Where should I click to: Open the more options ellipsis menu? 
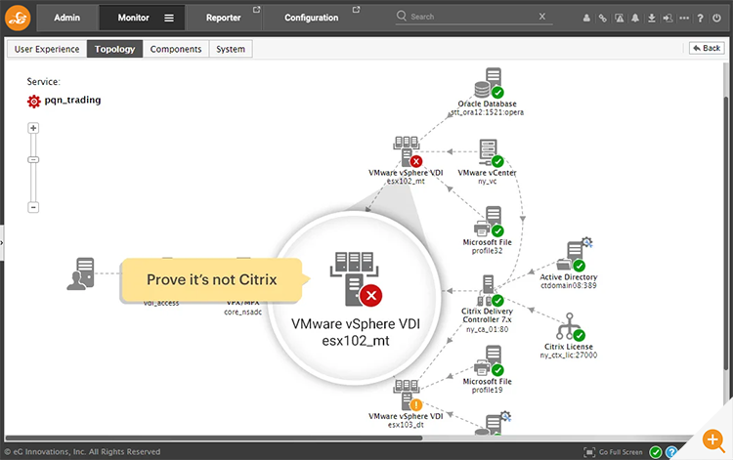[684, 19]
